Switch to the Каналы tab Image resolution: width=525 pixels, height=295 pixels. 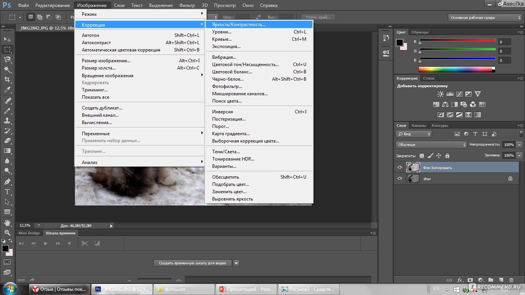pos(419,126)
